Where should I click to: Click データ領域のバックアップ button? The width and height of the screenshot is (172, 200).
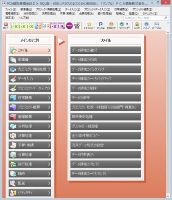pyautogui.click(x=106, y=69)
